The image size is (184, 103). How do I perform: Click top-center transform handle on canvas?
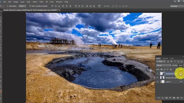pyautogui.click(x=94, y=13)
